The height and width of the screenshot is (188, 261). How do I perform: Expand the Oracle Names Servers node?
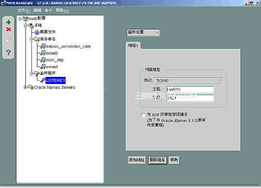pyautogui.click(x=26, y=87)
